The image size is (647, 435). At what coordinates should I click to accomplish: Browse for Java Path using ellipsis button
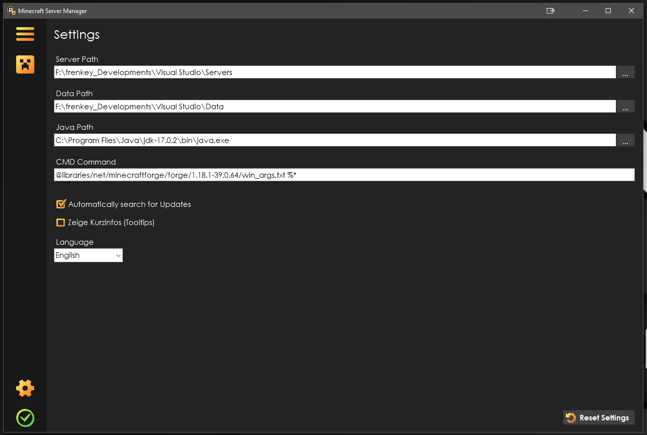pos(625,140)
